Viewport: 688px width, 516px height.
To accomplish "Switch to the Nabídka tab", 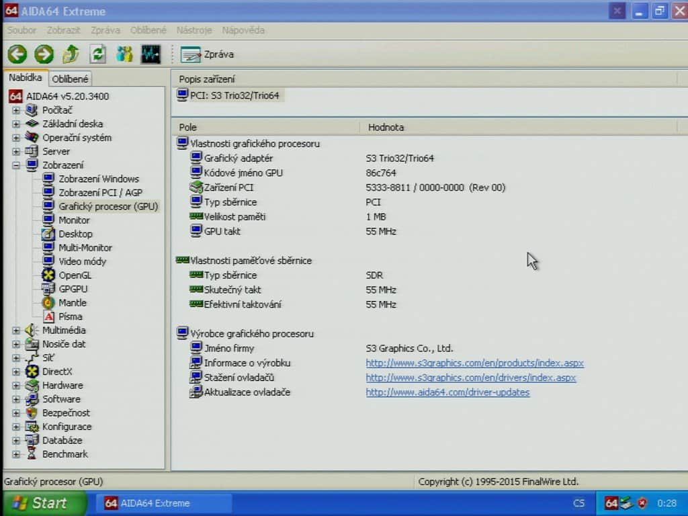I will [26, 78].
